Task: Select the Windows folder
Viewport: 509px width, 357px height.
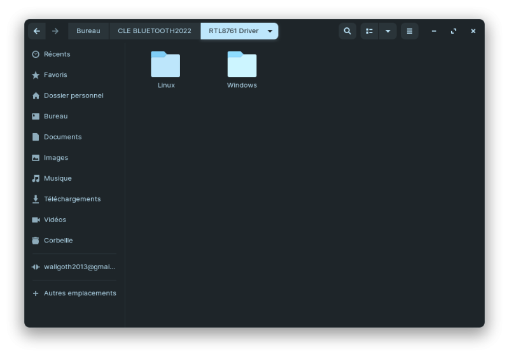Action: click(x=242, y=69)
